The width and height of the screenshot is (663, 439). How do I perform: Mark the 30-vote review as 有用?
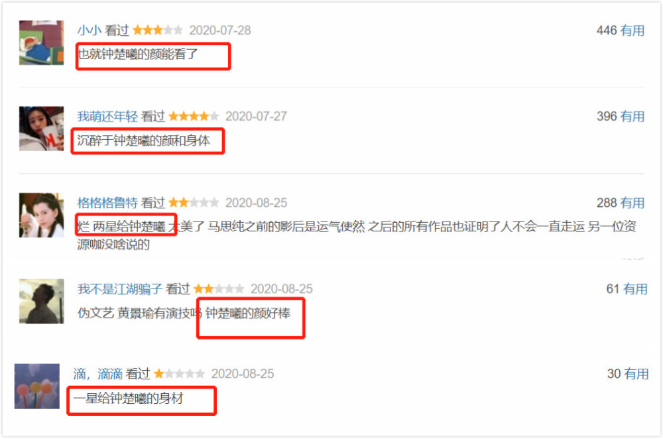click(636, 374)
